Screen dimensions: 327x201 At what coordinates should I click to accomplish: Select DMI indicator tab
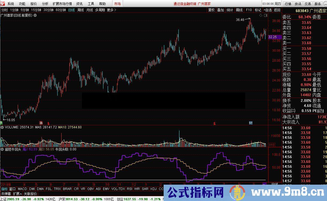[x=32, y=189]
